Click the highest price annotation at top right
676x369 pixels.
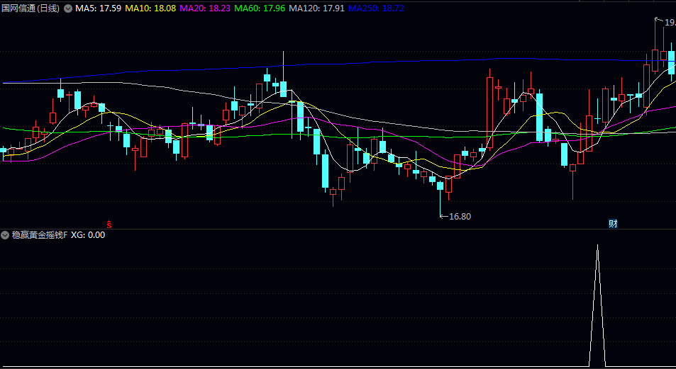pyautogui.click(x=669, y=23)
